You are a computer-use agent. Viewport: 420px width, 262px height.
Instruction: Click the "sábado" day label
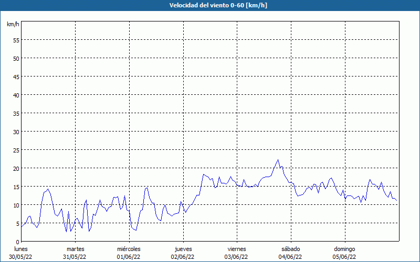pos(291,249)
